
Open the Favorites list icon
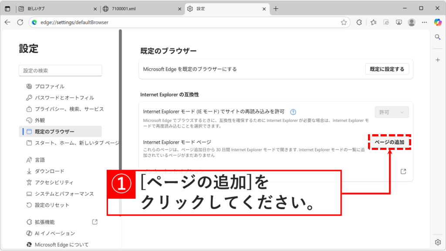(x=373, y=22)
